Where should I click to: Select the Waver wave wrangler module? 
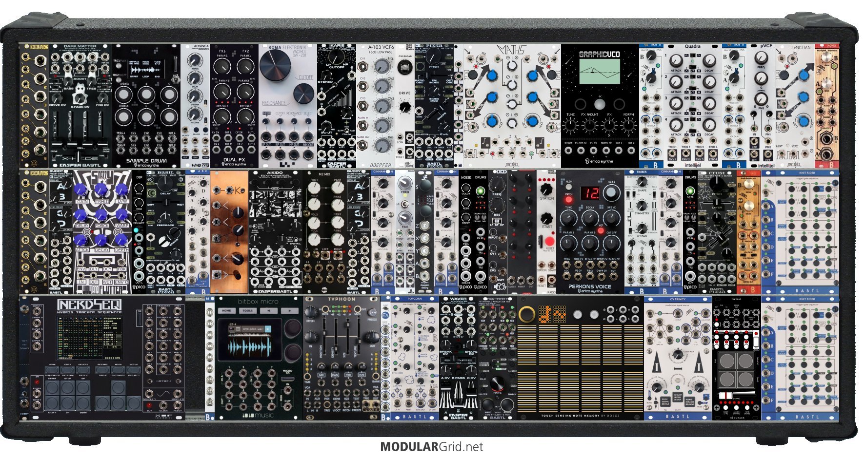pos(459,358)
